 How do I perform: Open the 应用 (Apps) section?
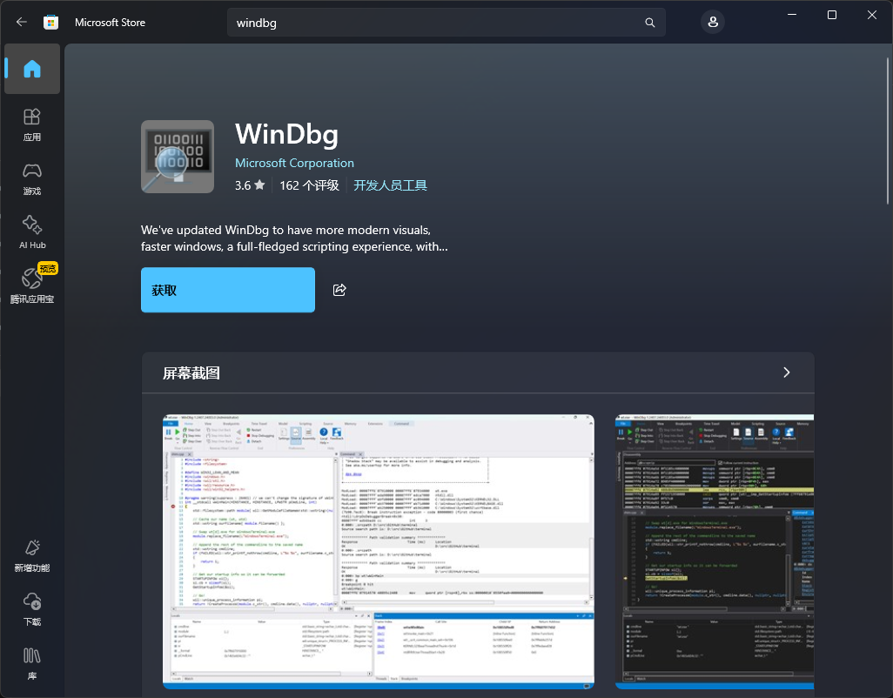tap(32, 124)
